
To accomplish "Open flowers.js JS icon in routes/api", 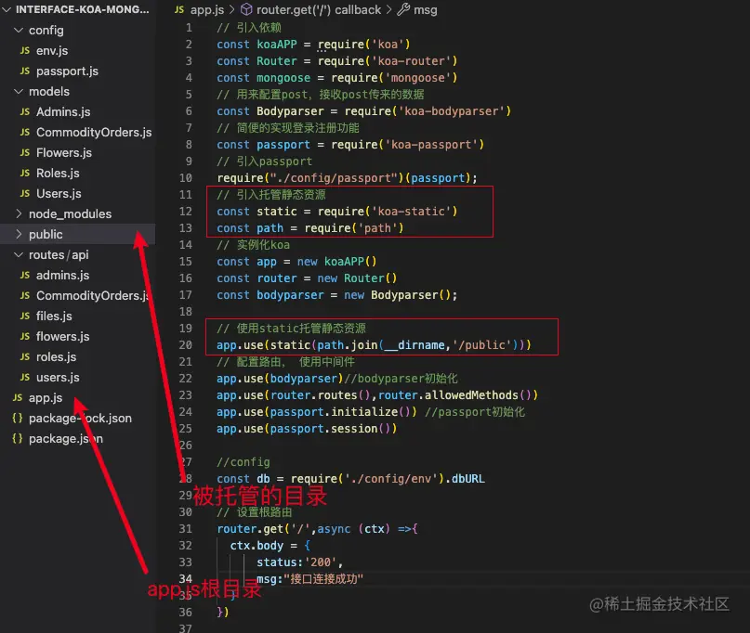I will tap(25, 337).
